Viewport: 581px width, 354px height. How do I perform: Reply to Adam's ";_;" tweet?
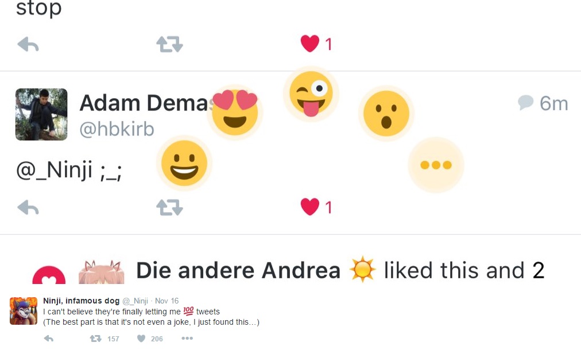click(x=28, y=207)
